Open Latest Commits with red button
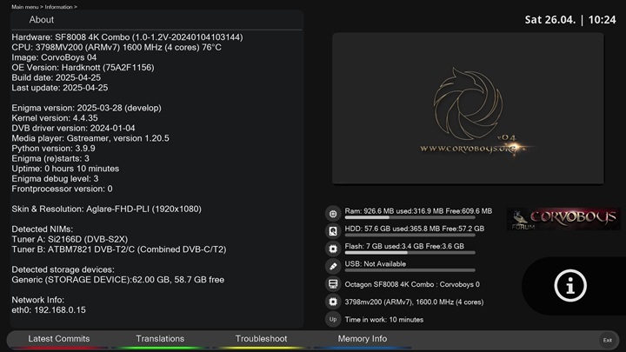 (59, 339)
